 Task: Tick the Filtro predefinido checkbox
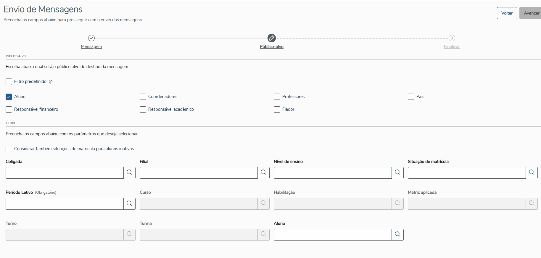(x=9, y=82)
